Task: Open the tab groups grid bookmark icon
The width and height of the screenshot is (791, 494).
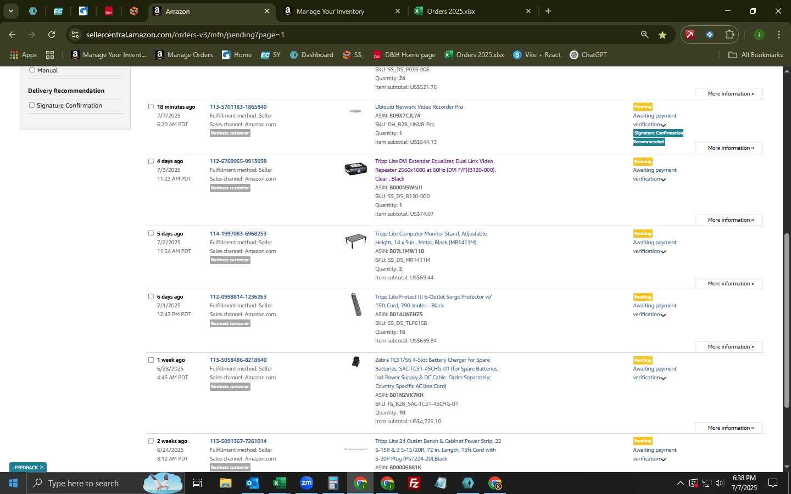Action: 50,55
